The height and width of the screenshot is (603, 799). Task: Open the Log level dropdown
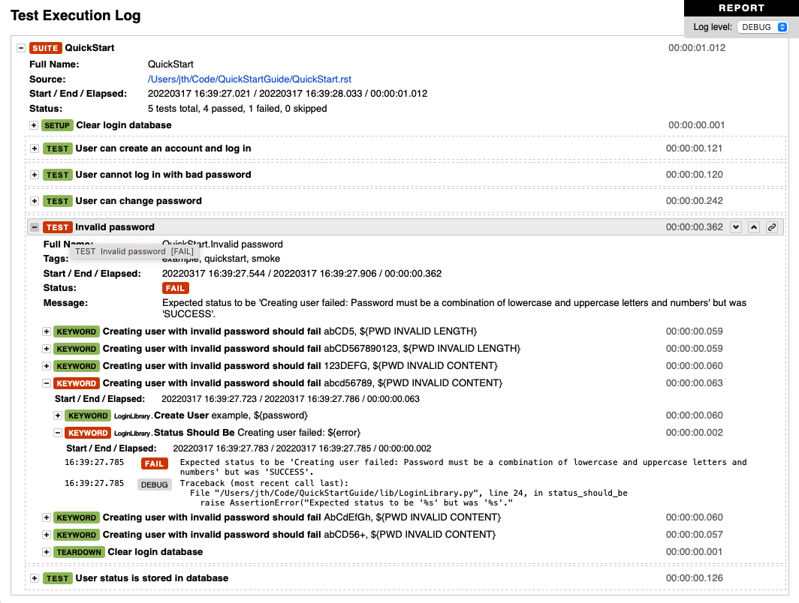click(x=764, y=26)
